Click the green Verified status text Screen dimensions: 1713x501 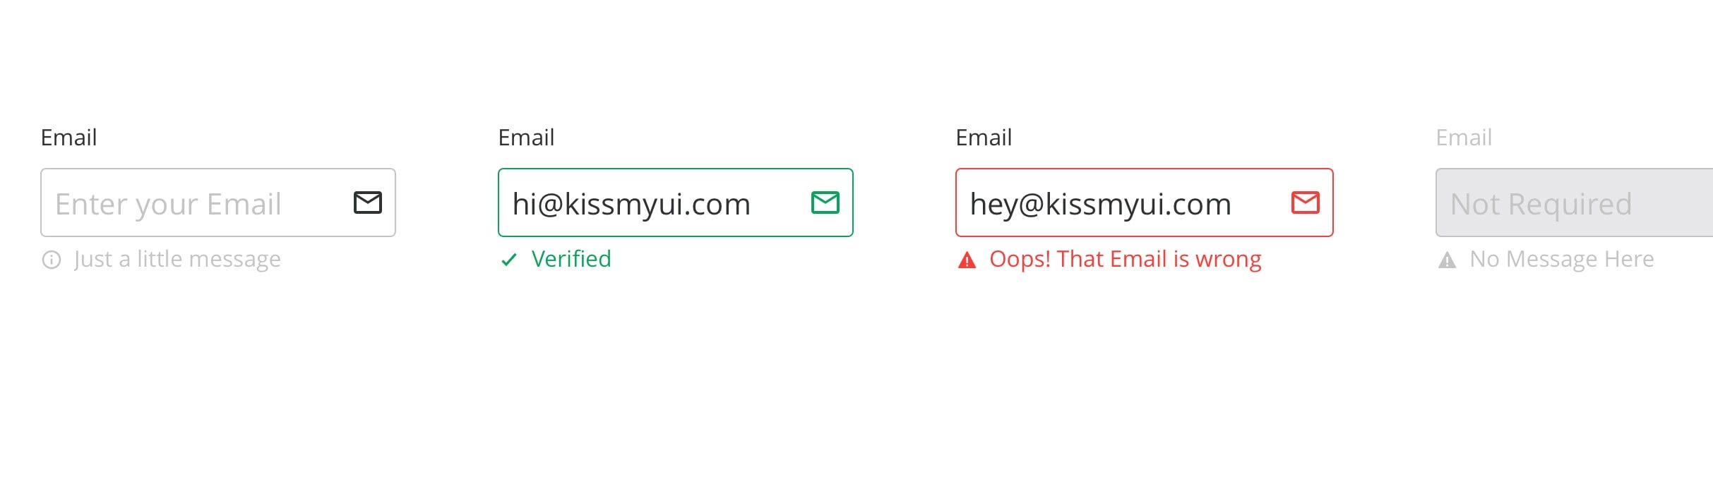pos(571,259)
